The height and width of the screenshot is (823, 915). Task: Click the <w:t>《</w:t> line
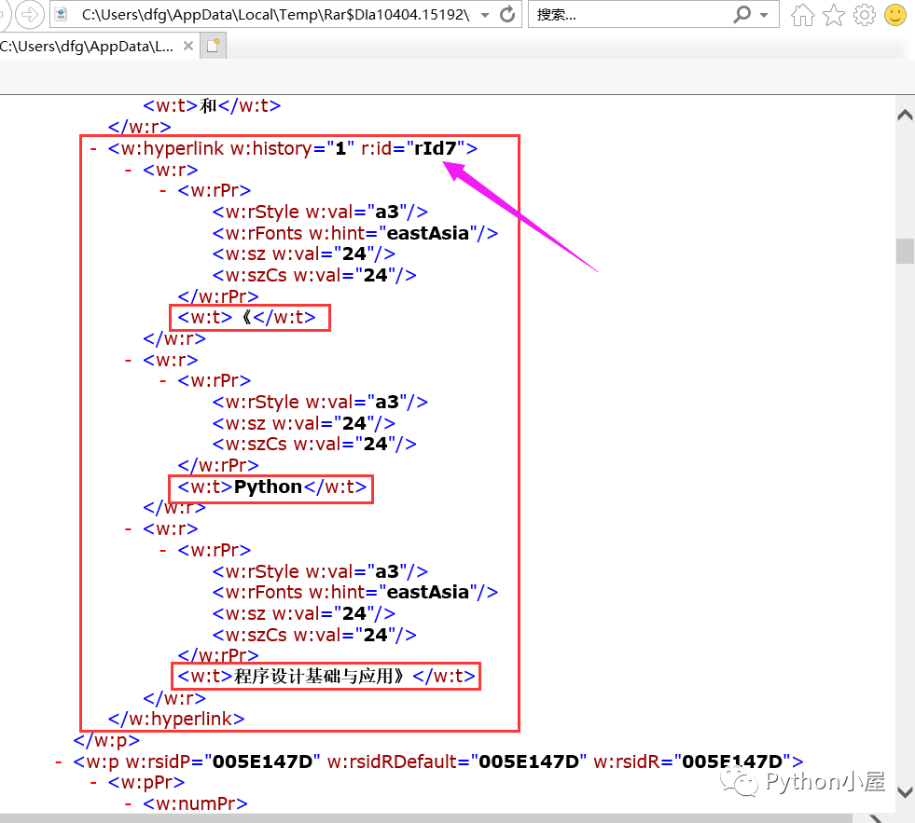(x=246, y=317)
